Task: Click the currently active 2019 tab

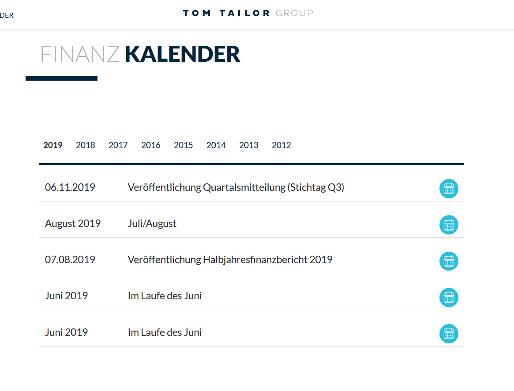Action: 53,145
